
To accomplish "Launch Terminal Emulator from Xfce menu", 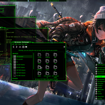I will [100, 67].
